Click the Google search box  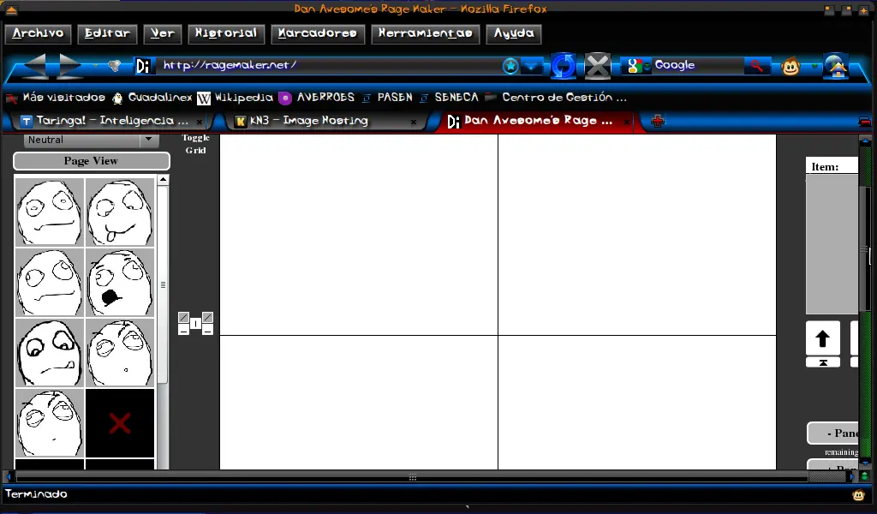coord(699,65)
